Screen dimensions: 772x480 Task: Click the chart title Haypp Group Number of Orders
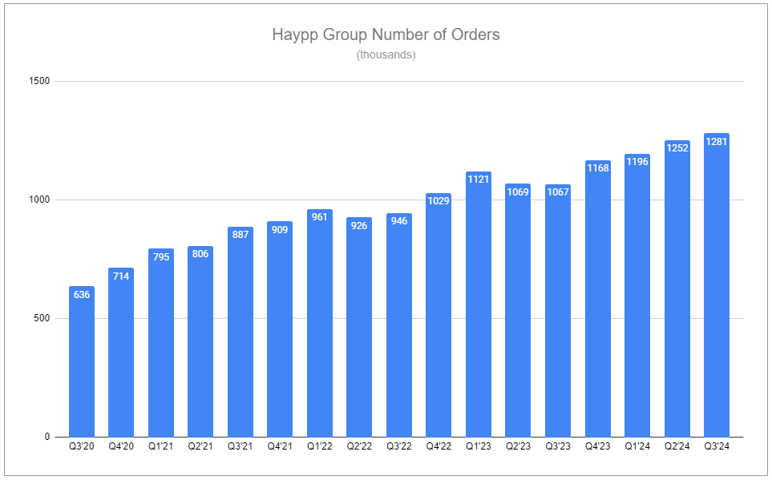point(386,35)
